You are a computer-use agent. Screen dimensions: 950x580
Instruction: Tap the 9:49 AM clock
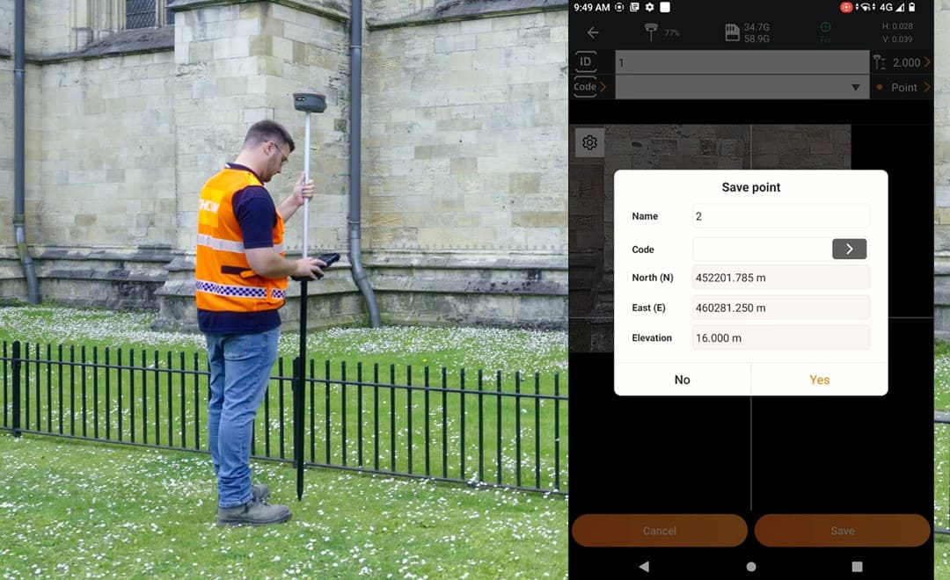591,7
